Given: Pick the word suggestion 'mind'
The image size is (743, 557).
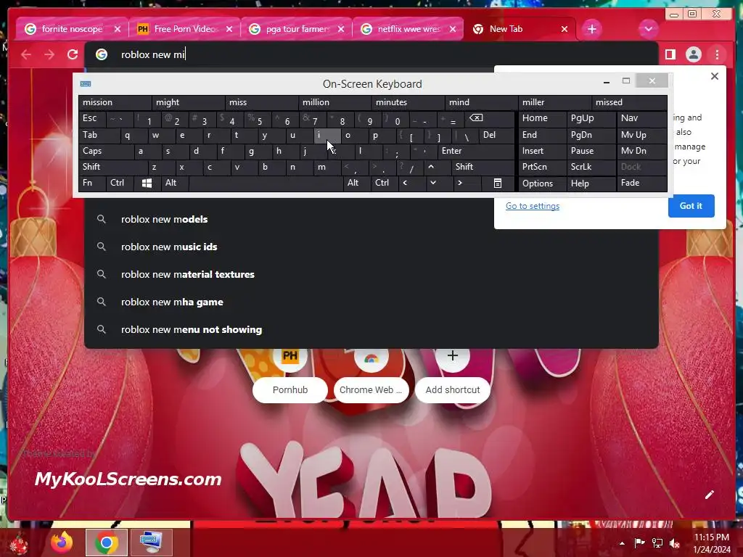Looking at the screenshot, I should click(482, 102).
